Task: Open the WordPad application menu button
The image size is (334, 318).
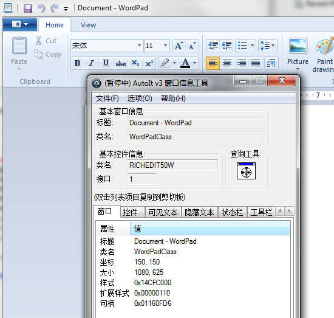Action: [20, 24]
